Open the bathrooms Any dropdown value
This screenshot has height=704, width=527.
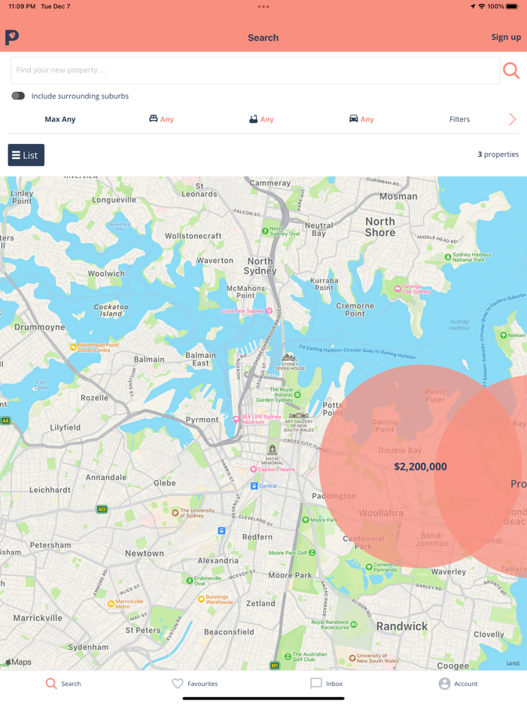pyautogui.click(x=267, y=119)
